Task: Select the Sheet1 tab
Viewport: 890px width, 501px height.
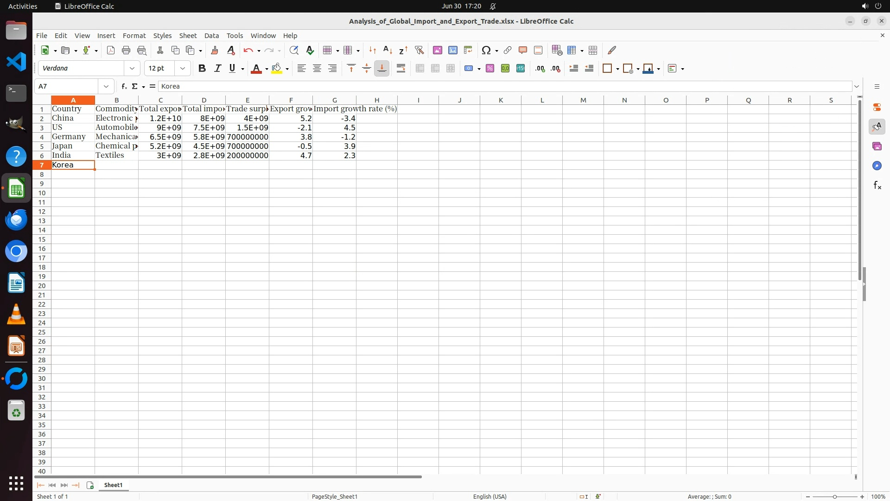Action: click(113, 485)
